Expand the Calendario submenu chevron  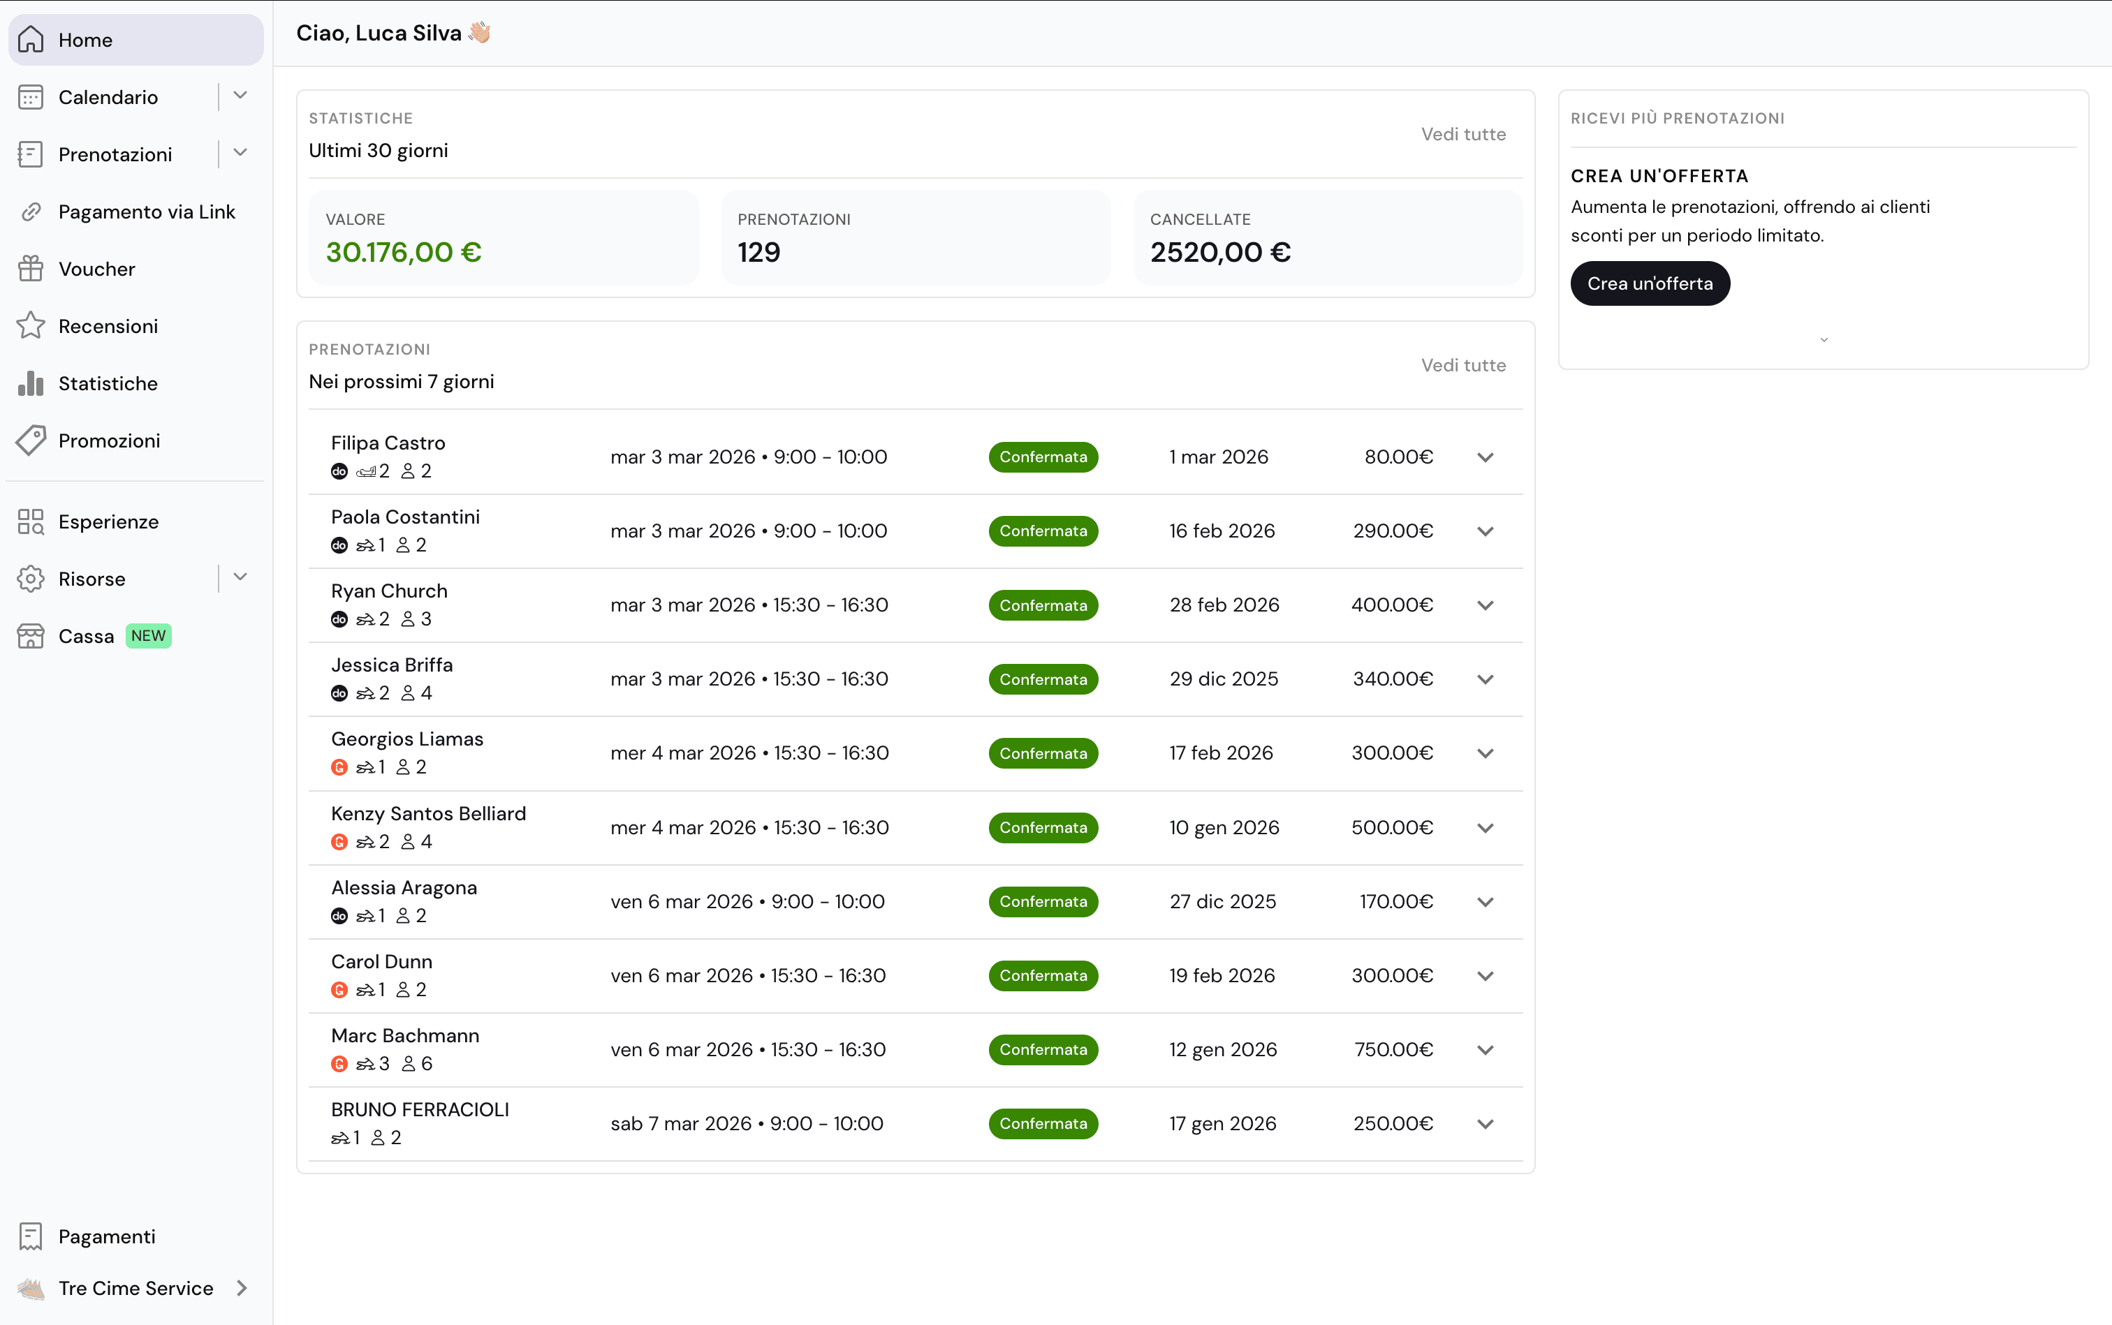click(240, 96)
